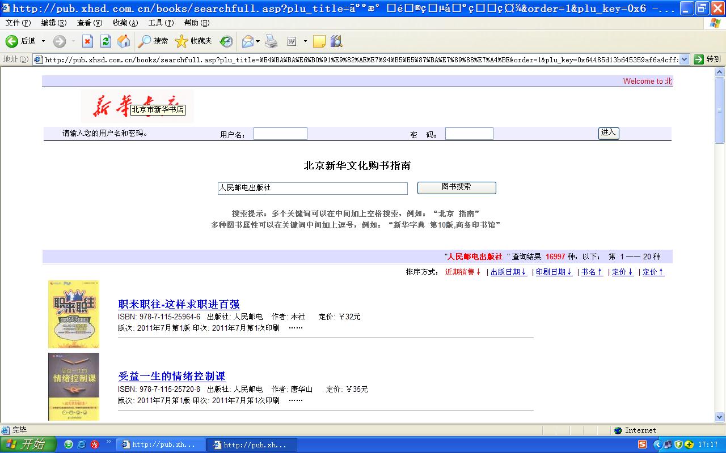Click the 职来职往 book cover thumbnail
Viewport: 726px width, 453px height.
point(74,314)
